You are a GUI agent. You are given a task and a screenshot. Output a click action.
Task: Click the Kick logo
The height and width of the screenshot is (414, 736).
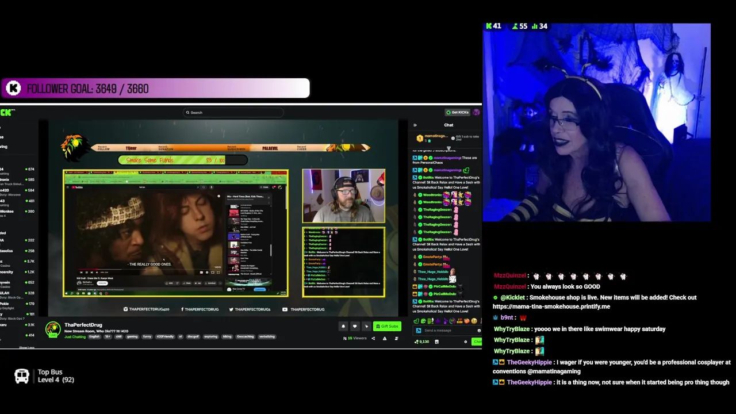pyautogui.click(x=7, y=112)
